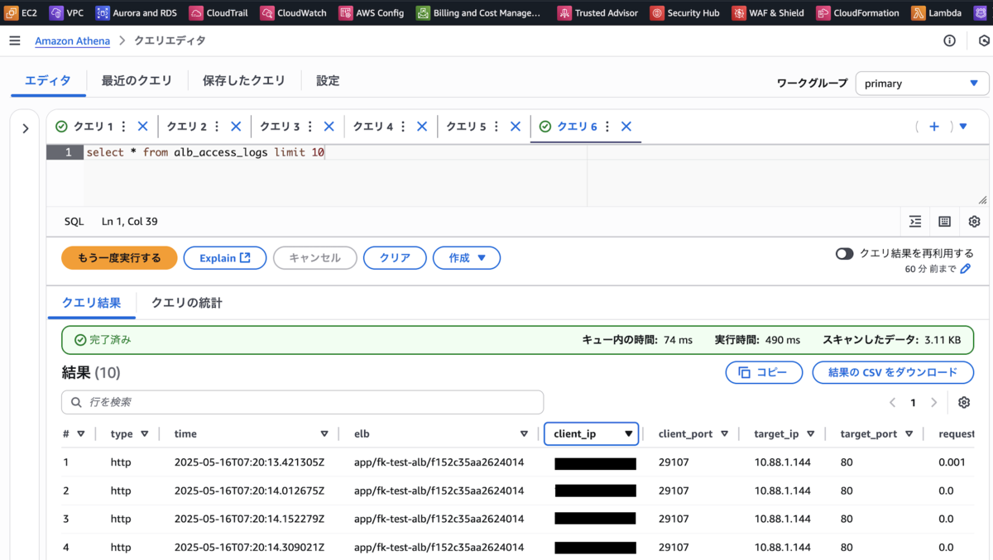The height and width of the screenshot is (560, 993).
Task: Open editor settings gear icon
Action: (x=974, y=222)
